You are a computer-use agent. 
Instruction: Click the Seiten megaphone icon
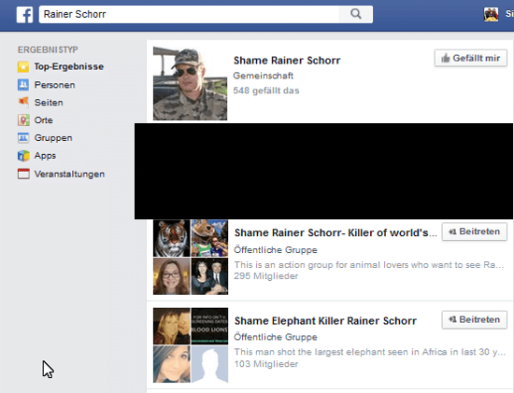click(x=23, y=102)
